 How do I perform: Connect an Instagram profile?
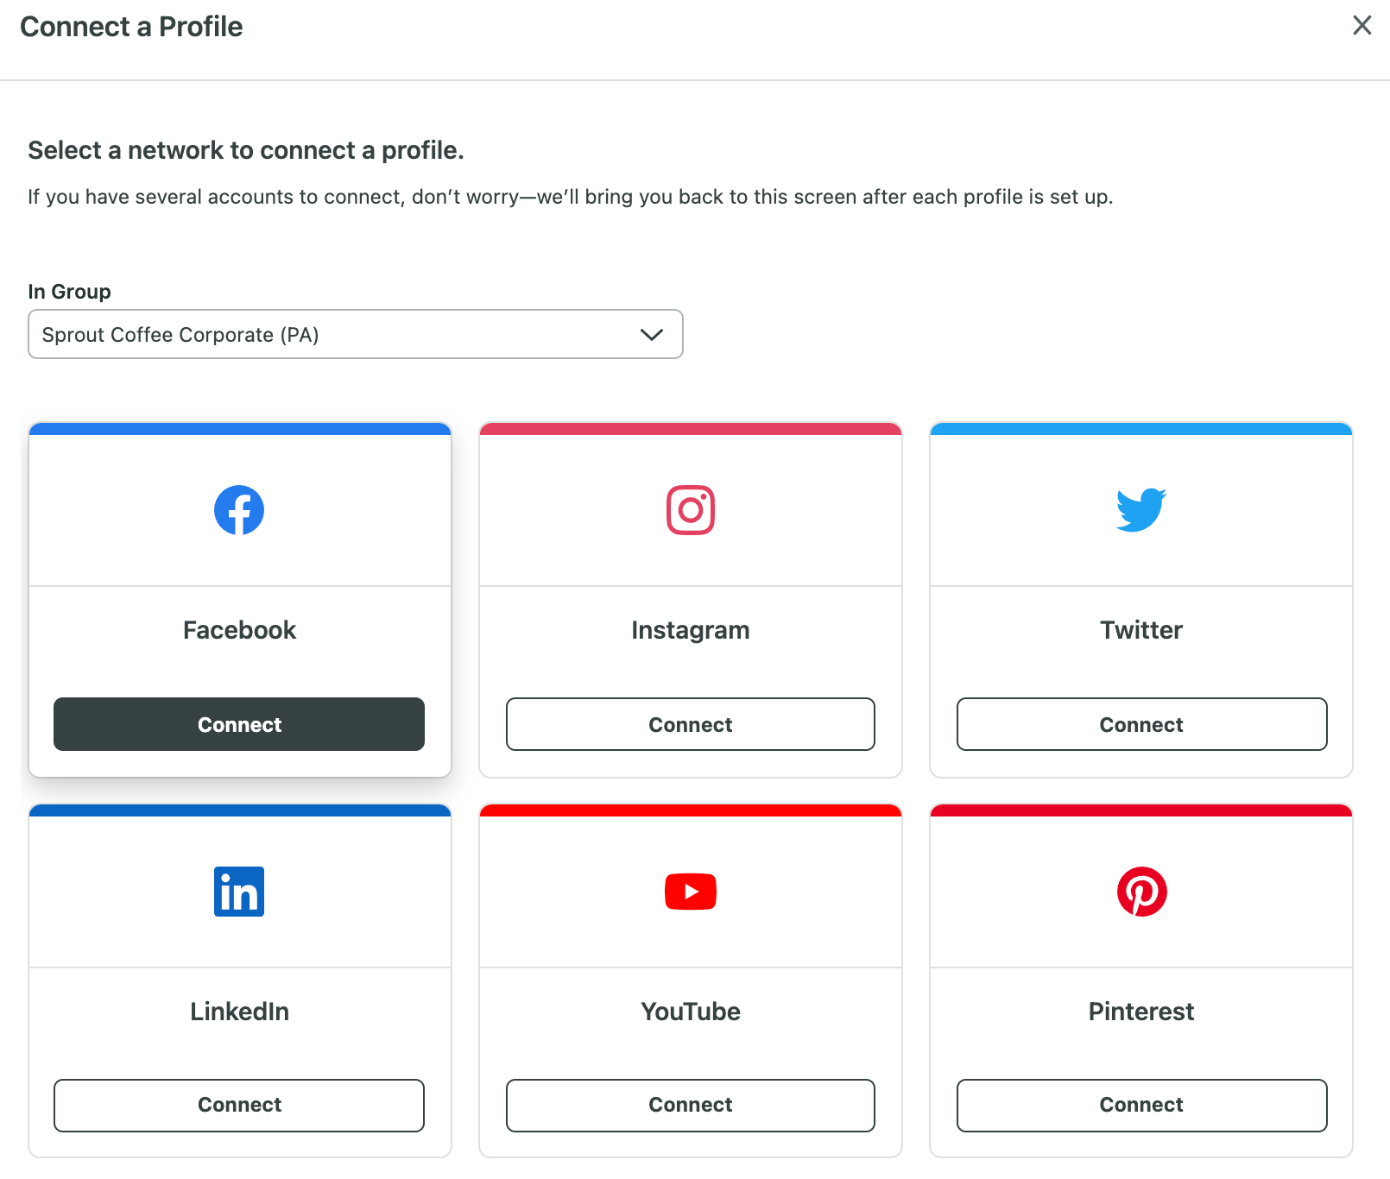coord(690,724)
